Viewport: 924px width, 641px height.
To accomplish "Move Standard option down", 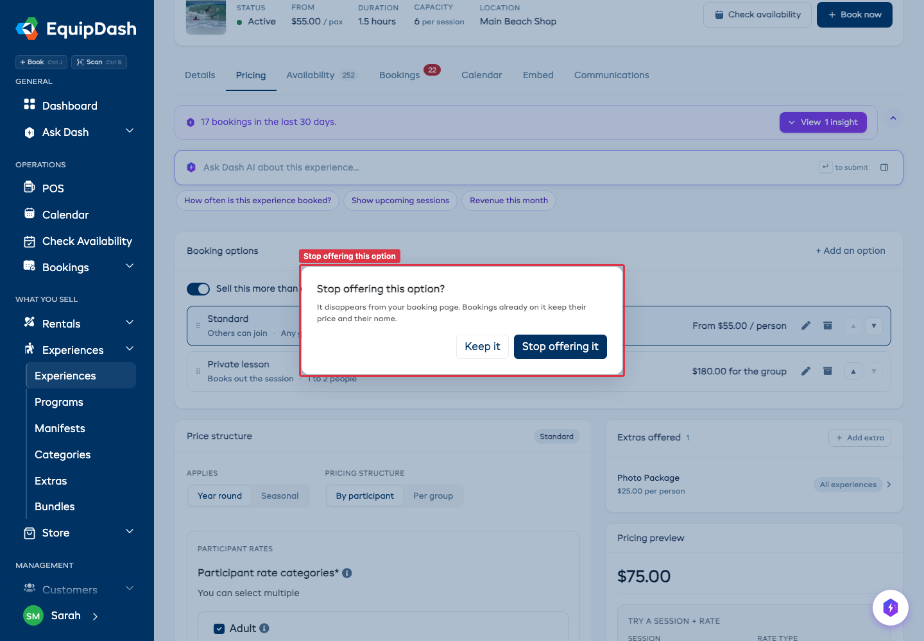I will pos(874,326).
